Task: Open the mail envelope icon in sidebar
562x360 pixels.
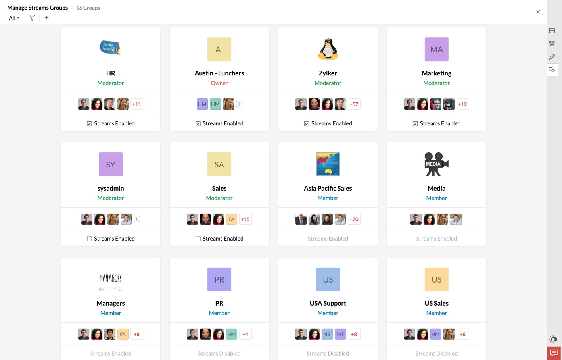Action: tap(552, 31)
